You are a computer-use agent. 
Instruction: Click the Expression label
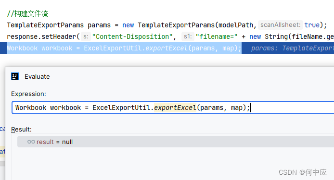tap(28, 94)
